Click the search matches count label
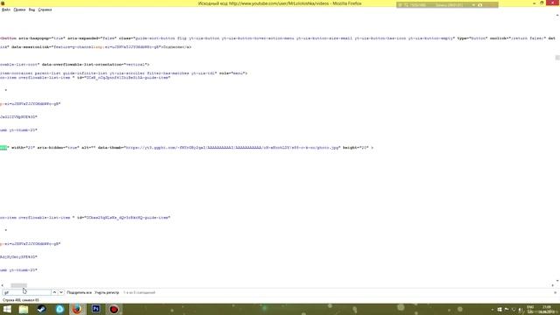The image size is (560, 315). point(139,292)
